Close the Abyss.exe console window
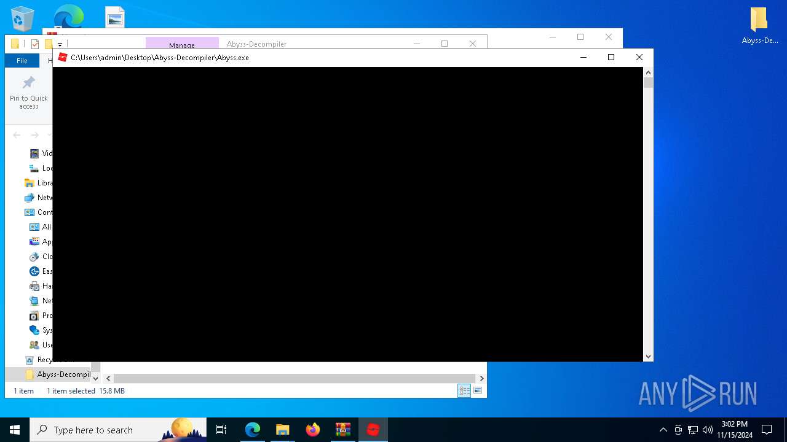The width and height of the screenshot is (787, 442). [639, 57]
